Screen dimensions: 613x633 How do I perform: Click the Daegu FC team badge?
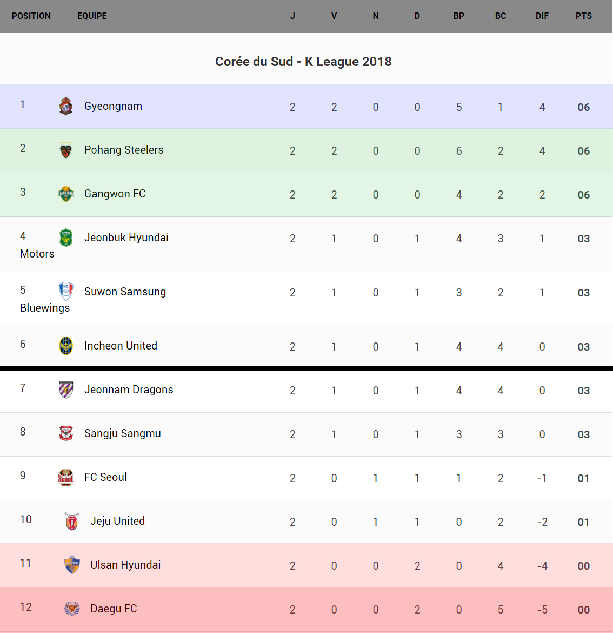click(x=72, y=609)
